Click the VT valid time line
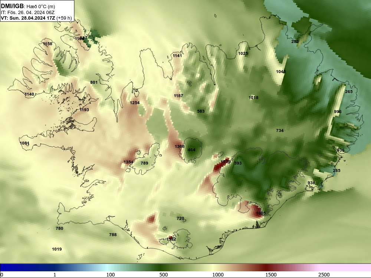The height and width of the screenshot is (278, 371). point(36,18)
